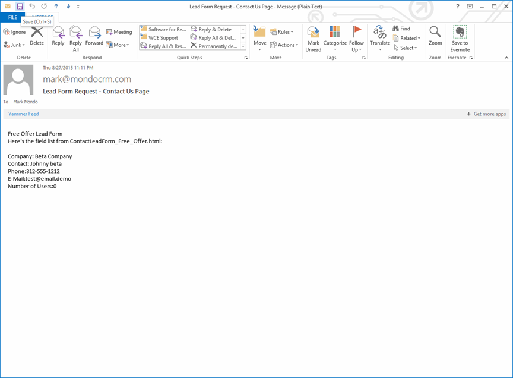This screenshot has width=513, height=378.
Task: Click Get more apps
Action: tap(489, 114)
